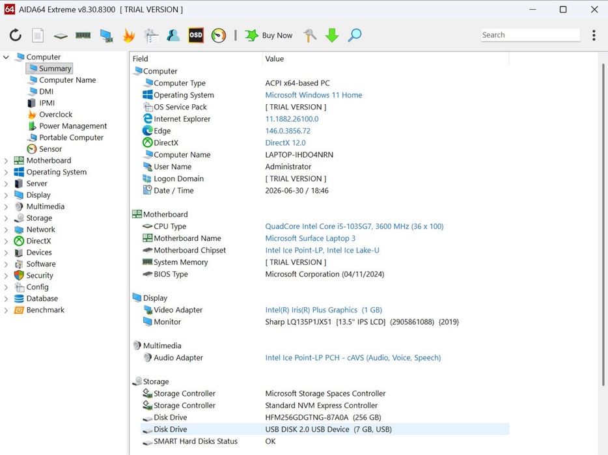The image size is (608, 455).
Task: Click the magnifier search icon
Action: [354, 35]
